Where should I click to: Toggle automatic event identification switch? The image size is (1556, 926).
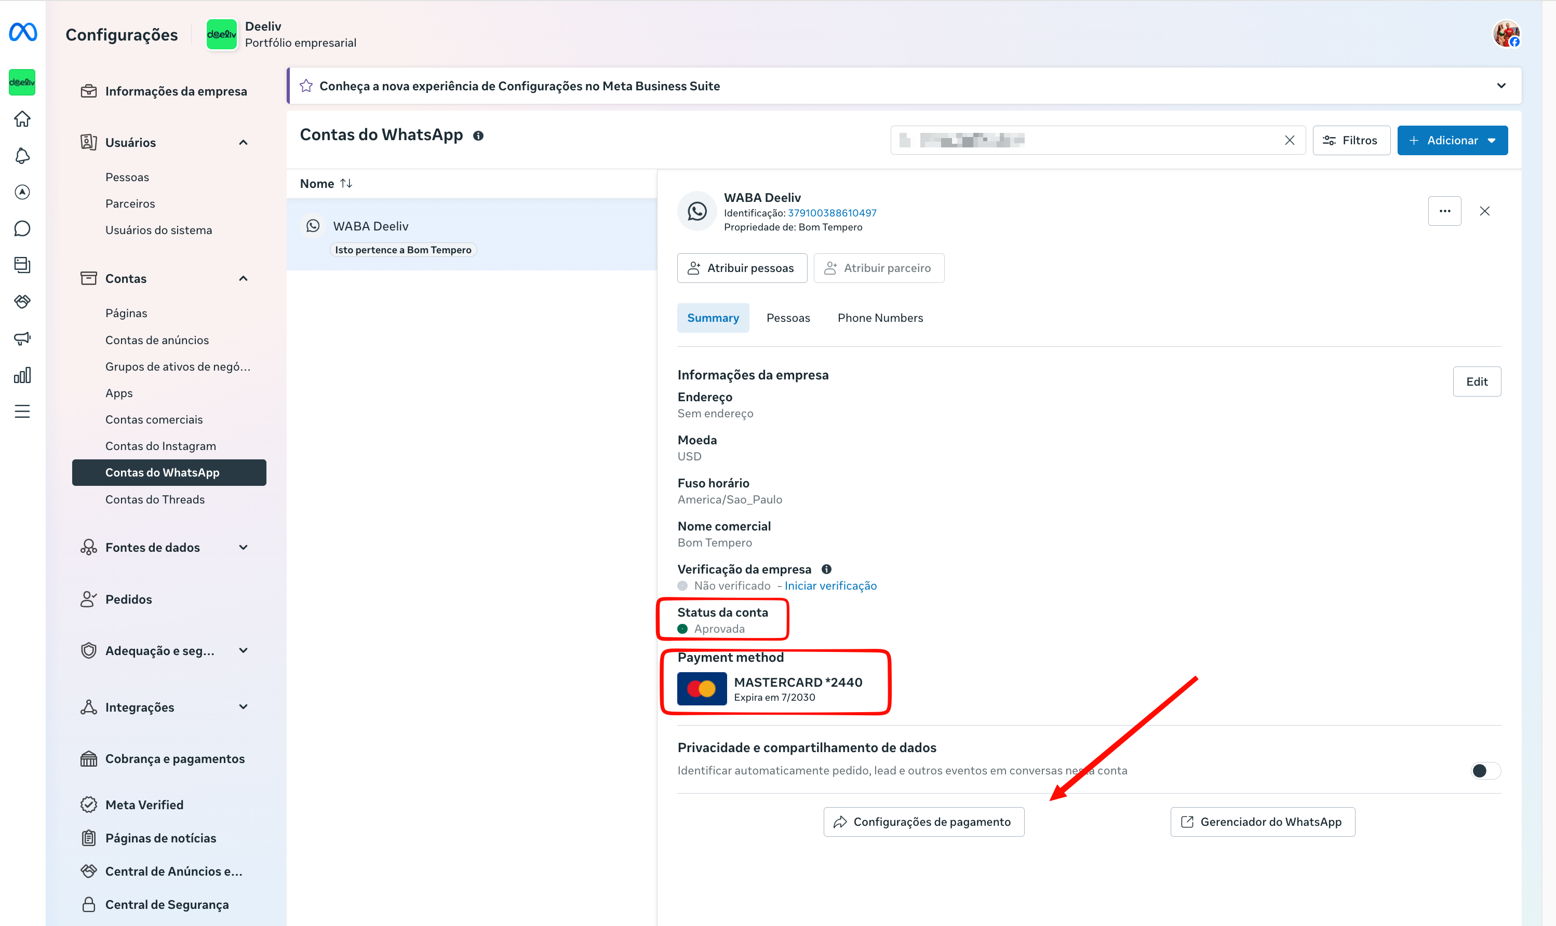pos(1485,771)
